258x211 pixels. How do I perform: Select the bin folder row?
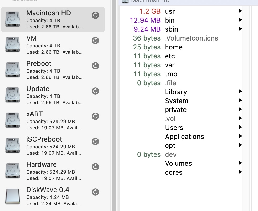[x=181, y=20]
